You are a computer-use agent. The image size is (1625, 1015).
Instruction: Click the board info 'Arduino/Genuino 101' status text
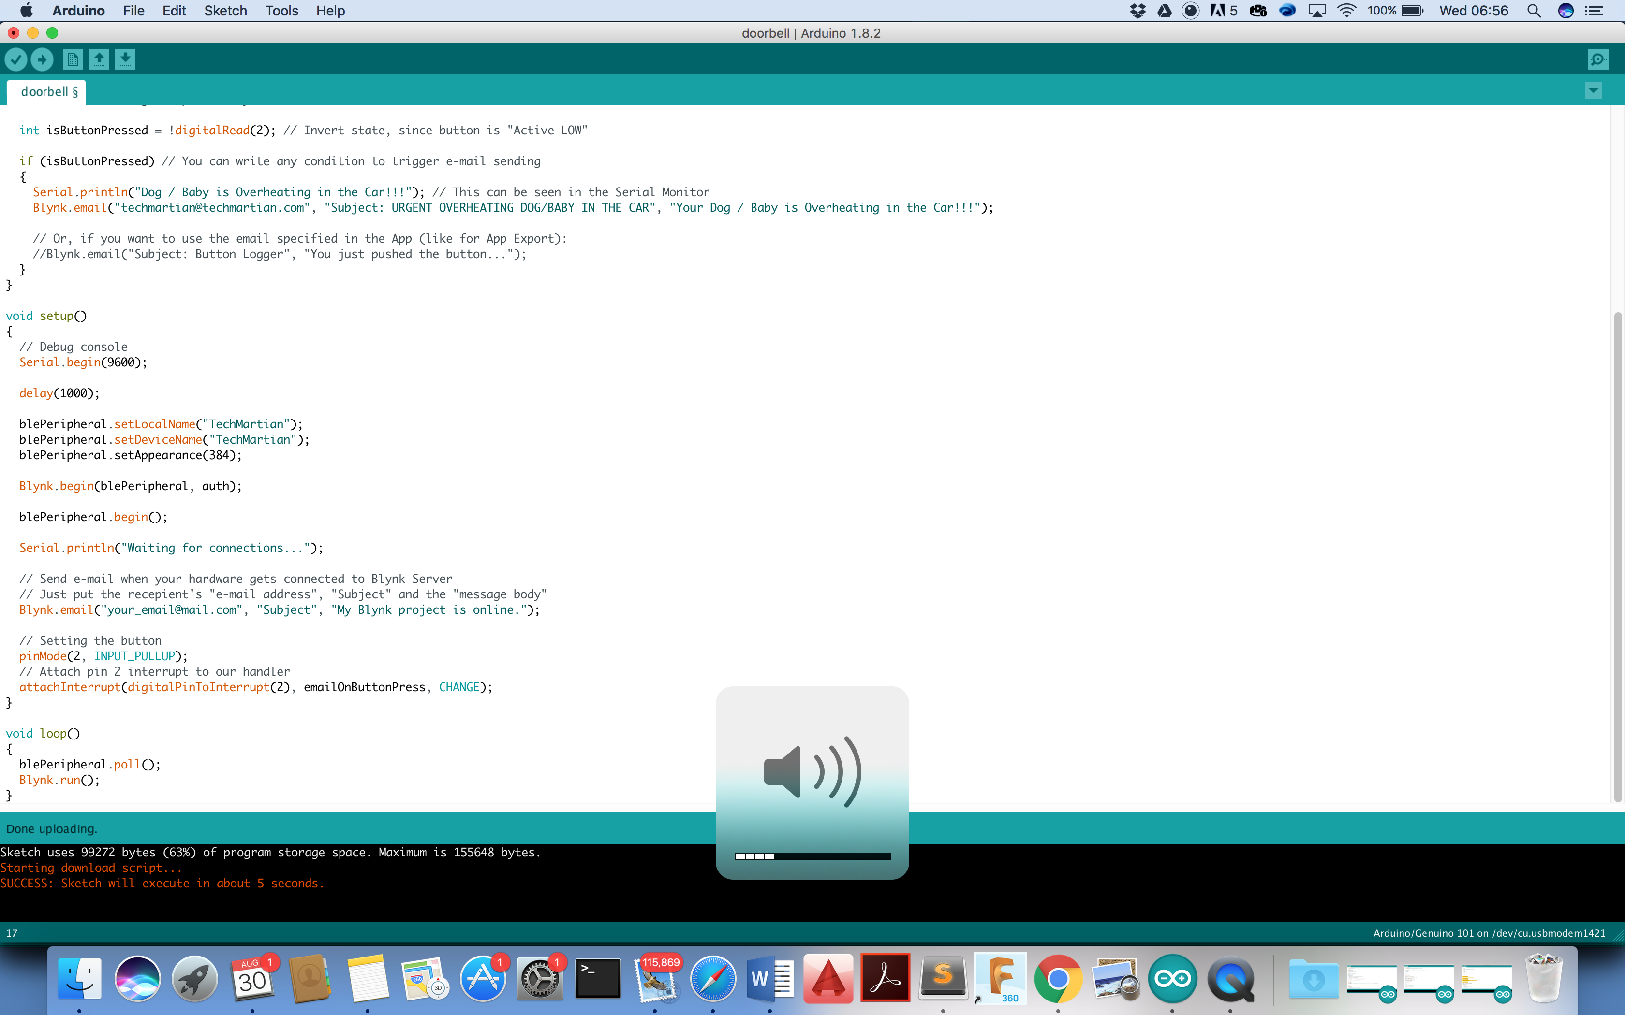tap(1489, 933)
